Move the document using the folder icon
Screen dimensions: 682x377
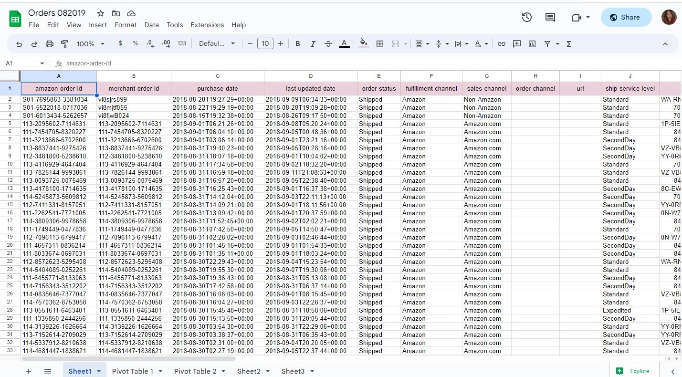pyautogui.click(x=116, y=13)
